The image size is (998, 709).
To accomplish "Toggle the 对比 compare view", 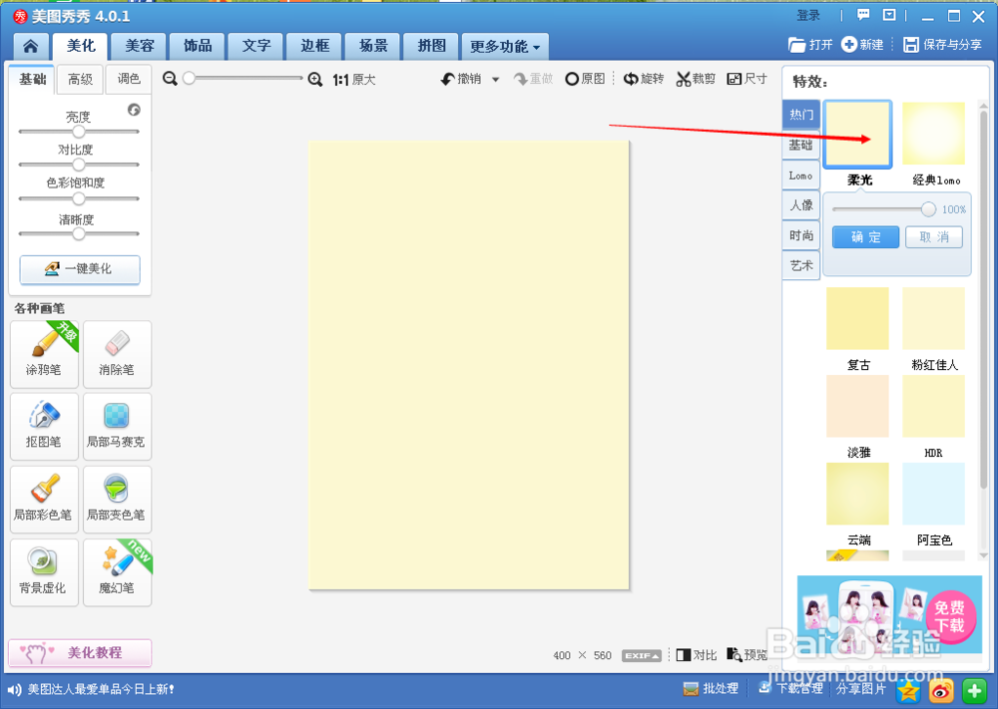I will [x=697, y=655].
